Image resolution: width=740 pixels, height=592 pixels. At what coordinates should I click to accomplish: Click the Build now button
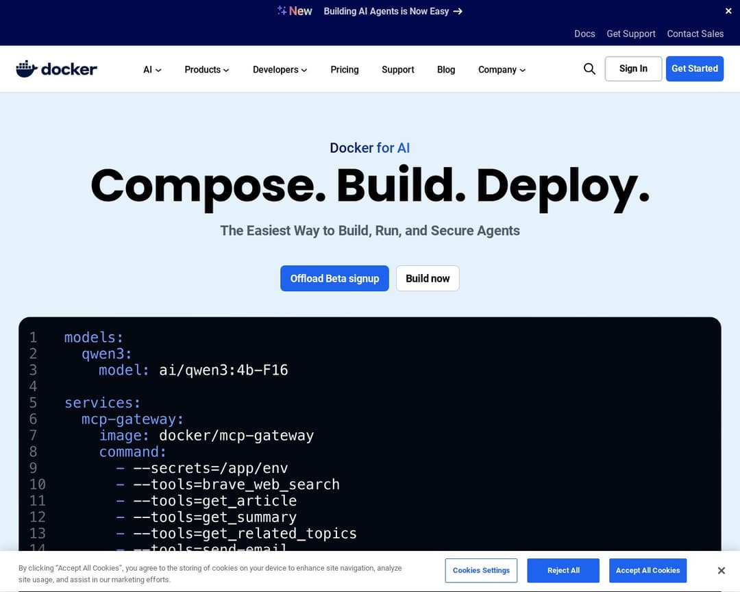click(x=428, y=278)
